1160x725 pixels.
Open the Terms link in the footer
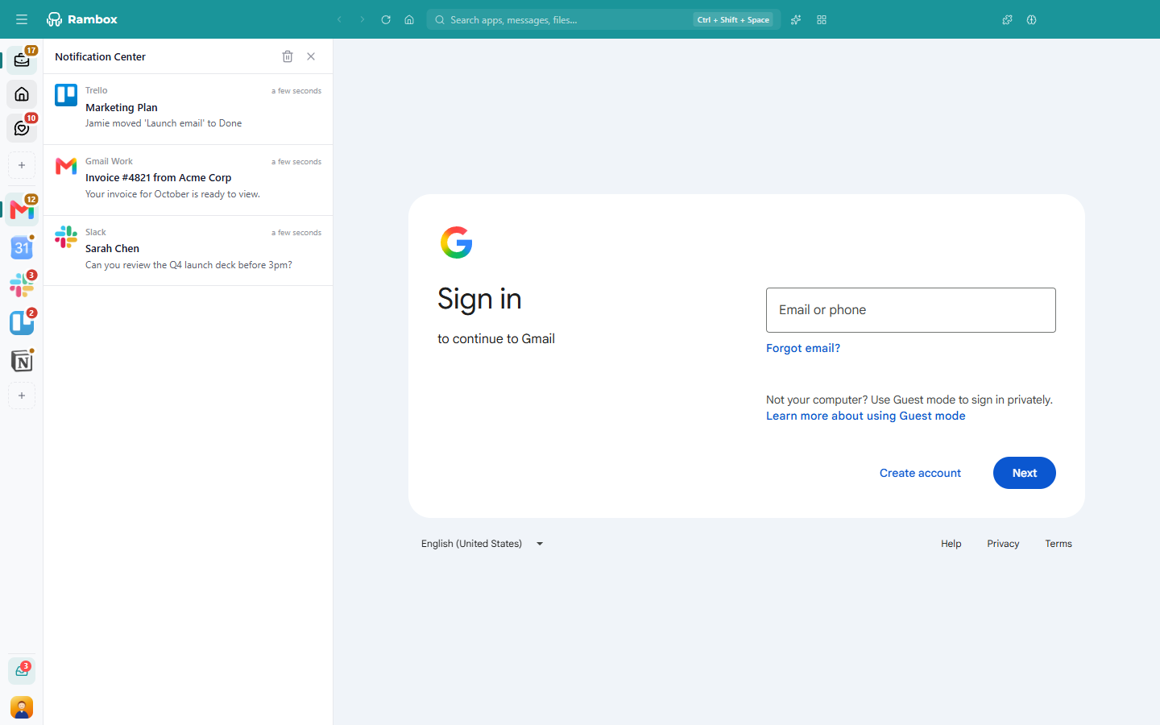1058,544
